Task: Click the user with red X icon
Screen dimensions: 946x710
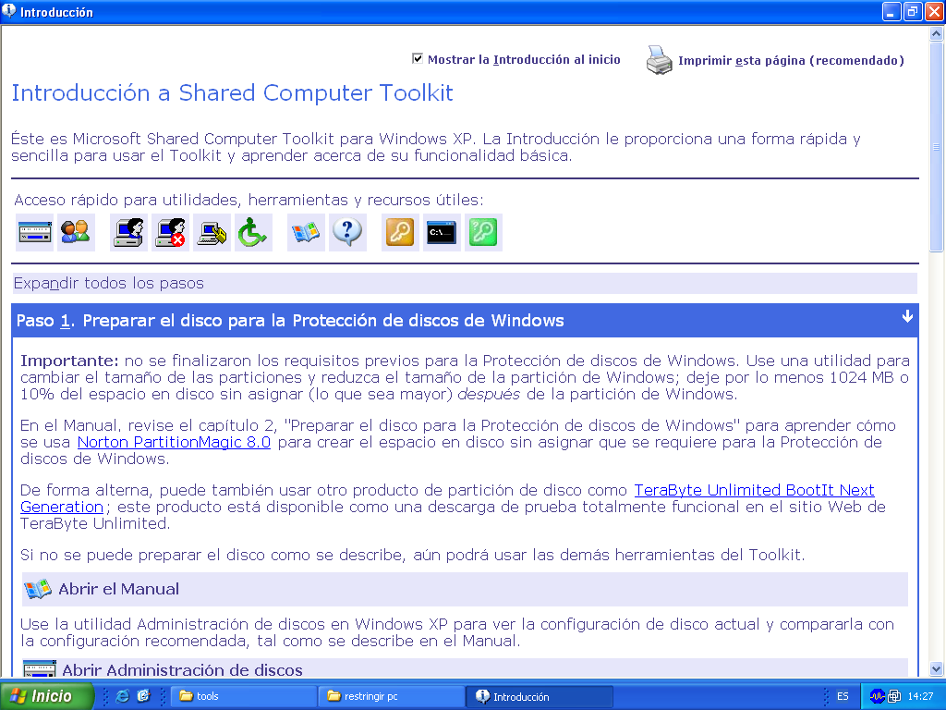Action: 171,232
